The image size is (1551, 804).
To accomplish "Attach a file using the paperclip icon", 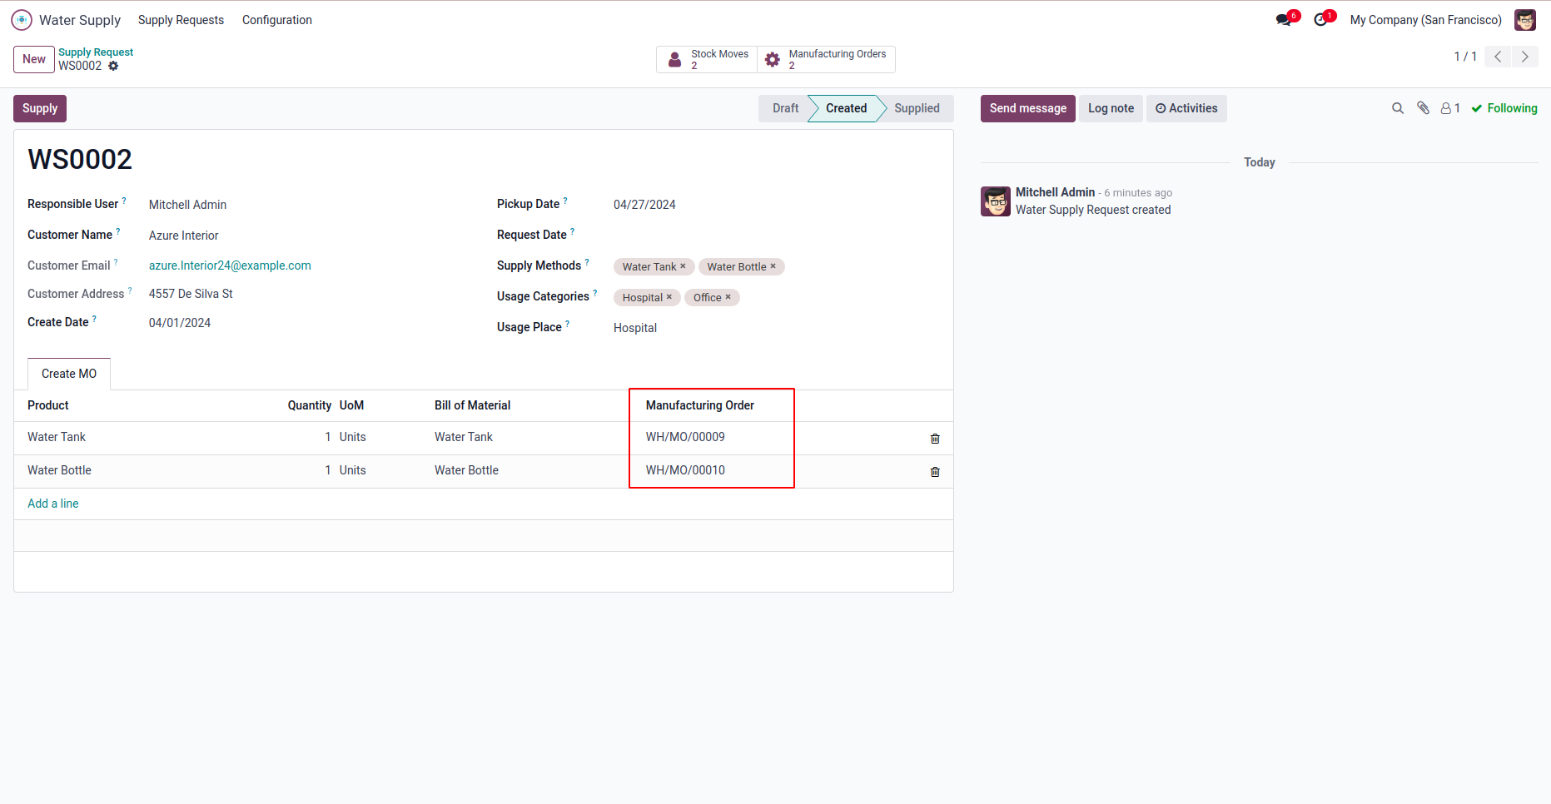I will point(1424,108).
